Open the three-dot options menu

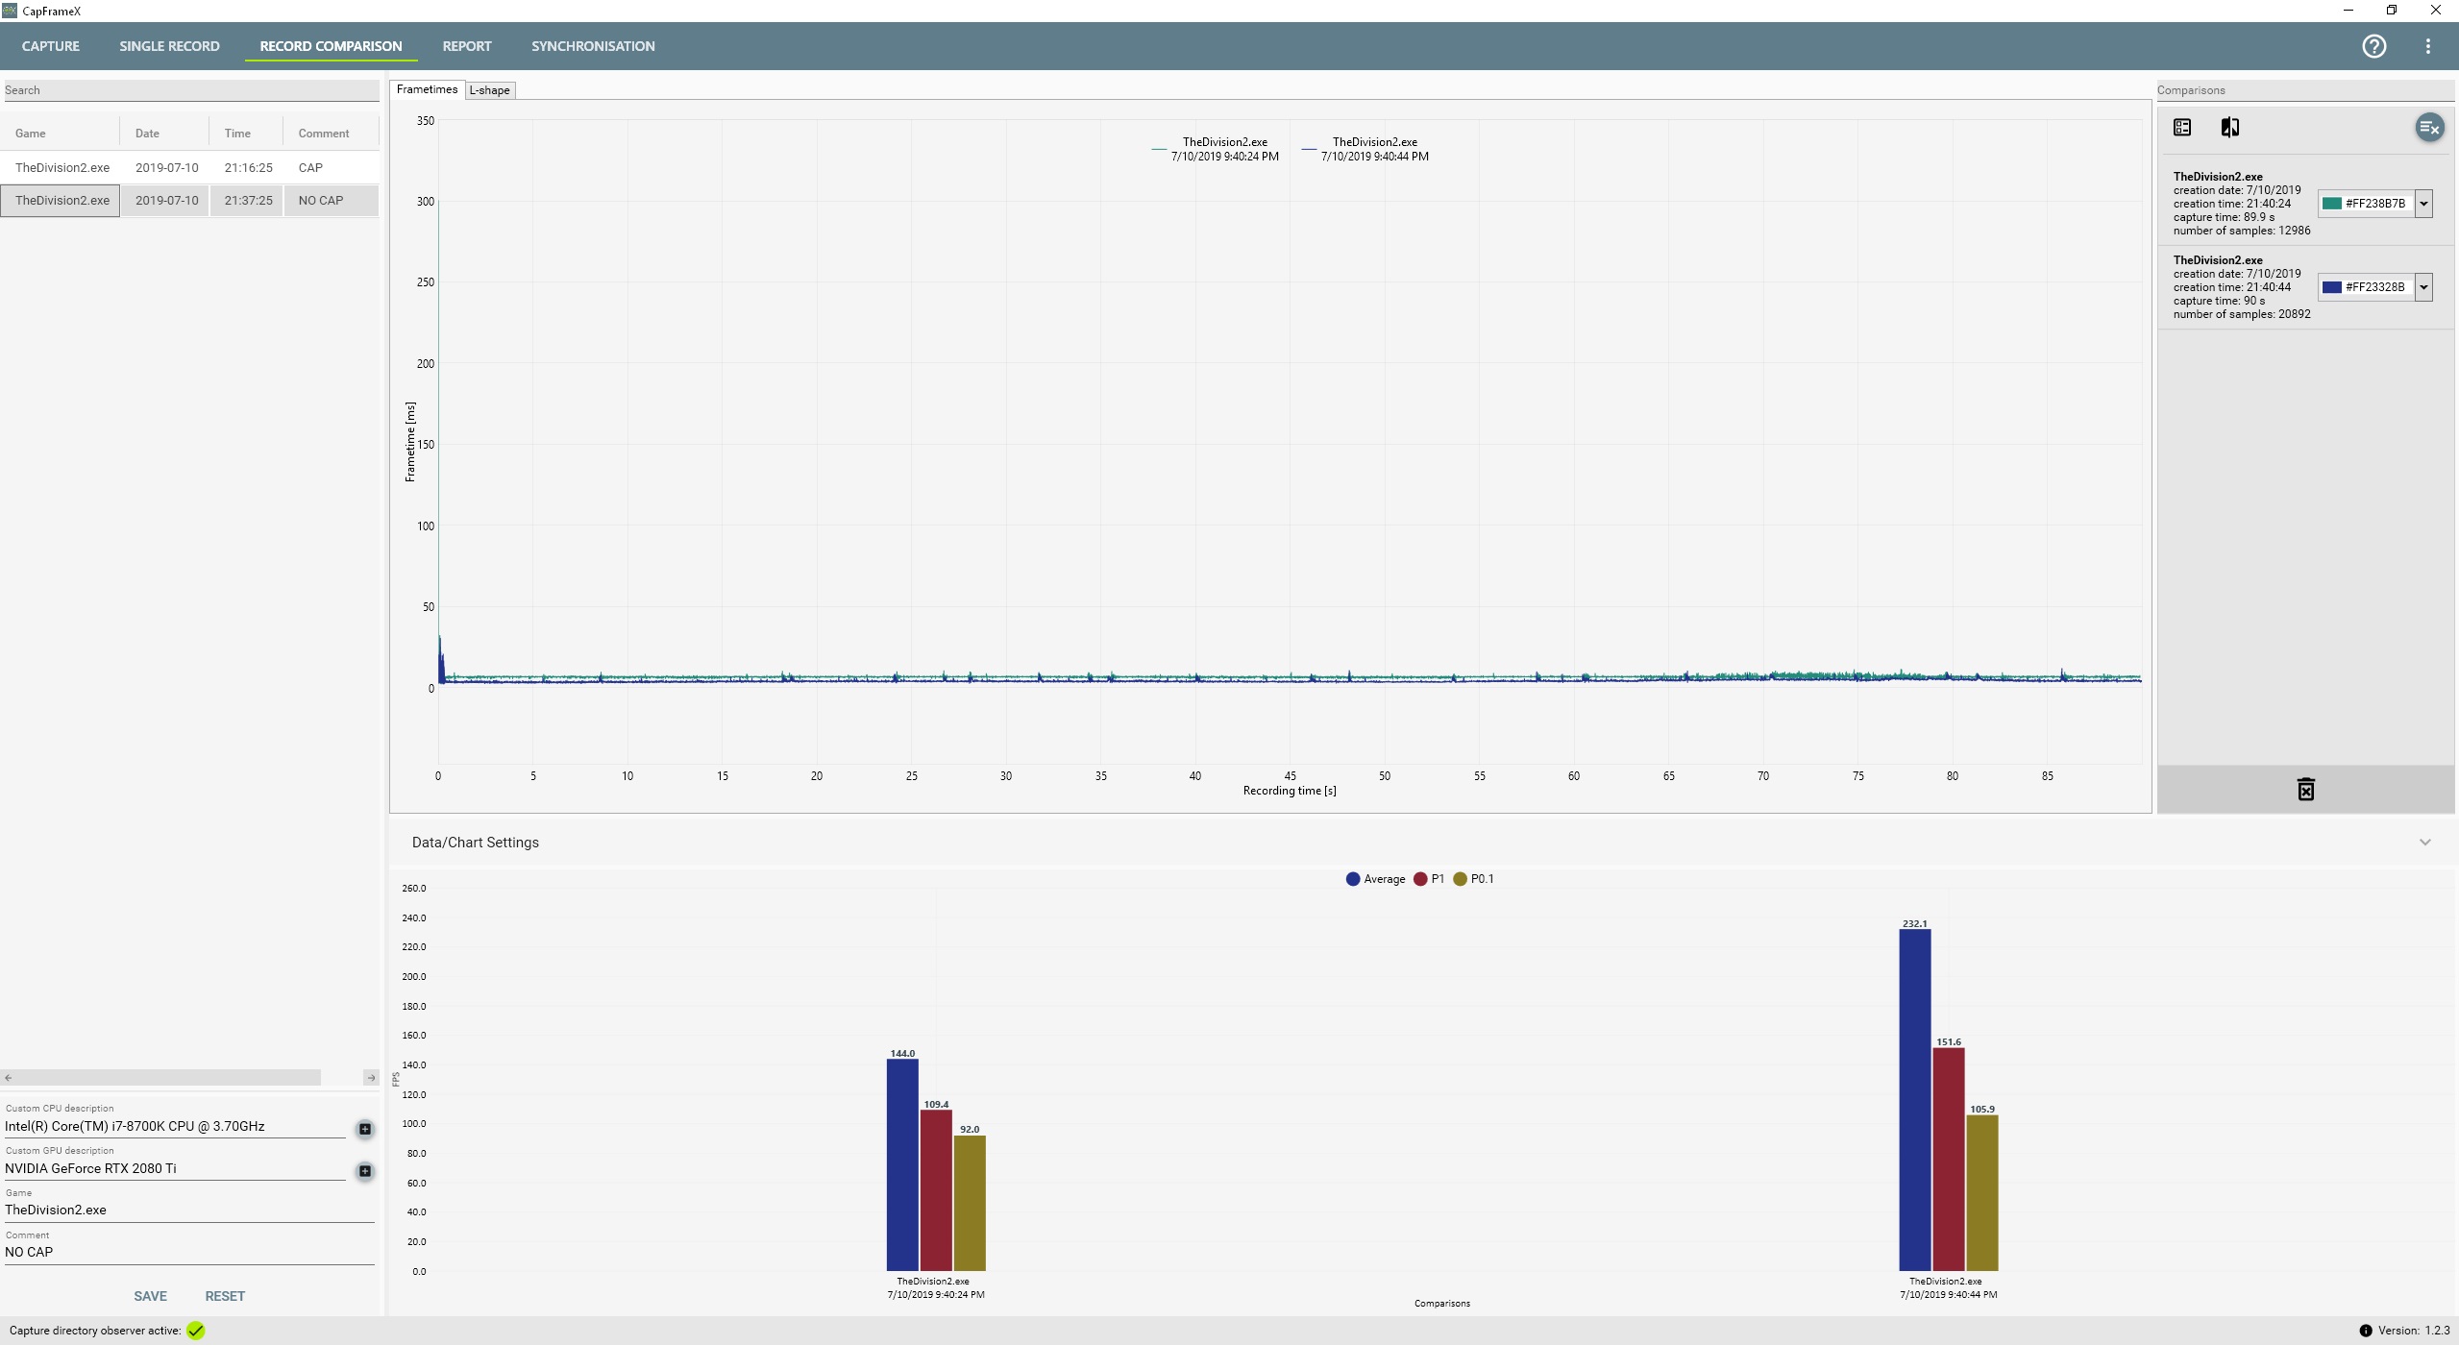(x=2428, y=46)
